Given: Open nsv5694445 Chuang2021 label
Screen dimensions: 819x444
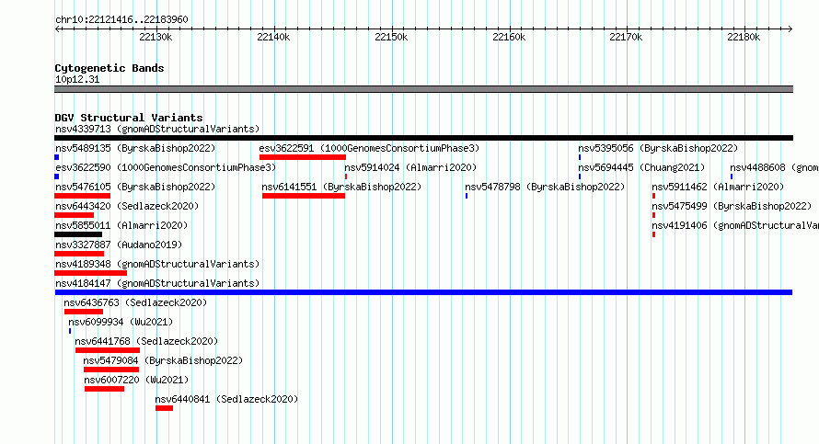Looking at the screenshot, I should 641,167.
